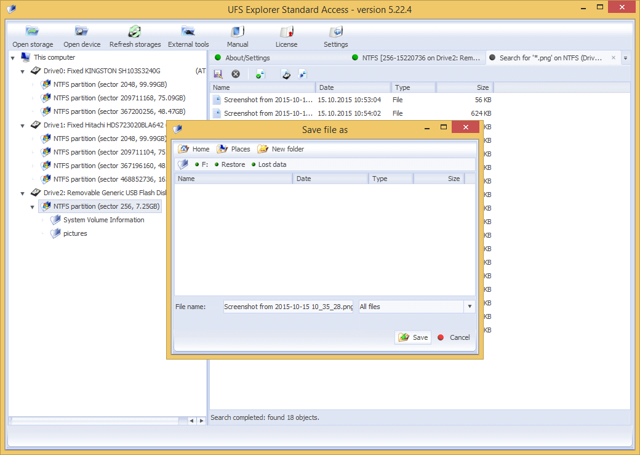The image size is (640, 455).
Task: Click the pictures folder icon in the tree
Action: coord(55,233)
